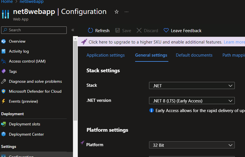The height and width of the screenshot is (157, 245).
Task: Click Learn more in upgrade banner
Action: 234,42
